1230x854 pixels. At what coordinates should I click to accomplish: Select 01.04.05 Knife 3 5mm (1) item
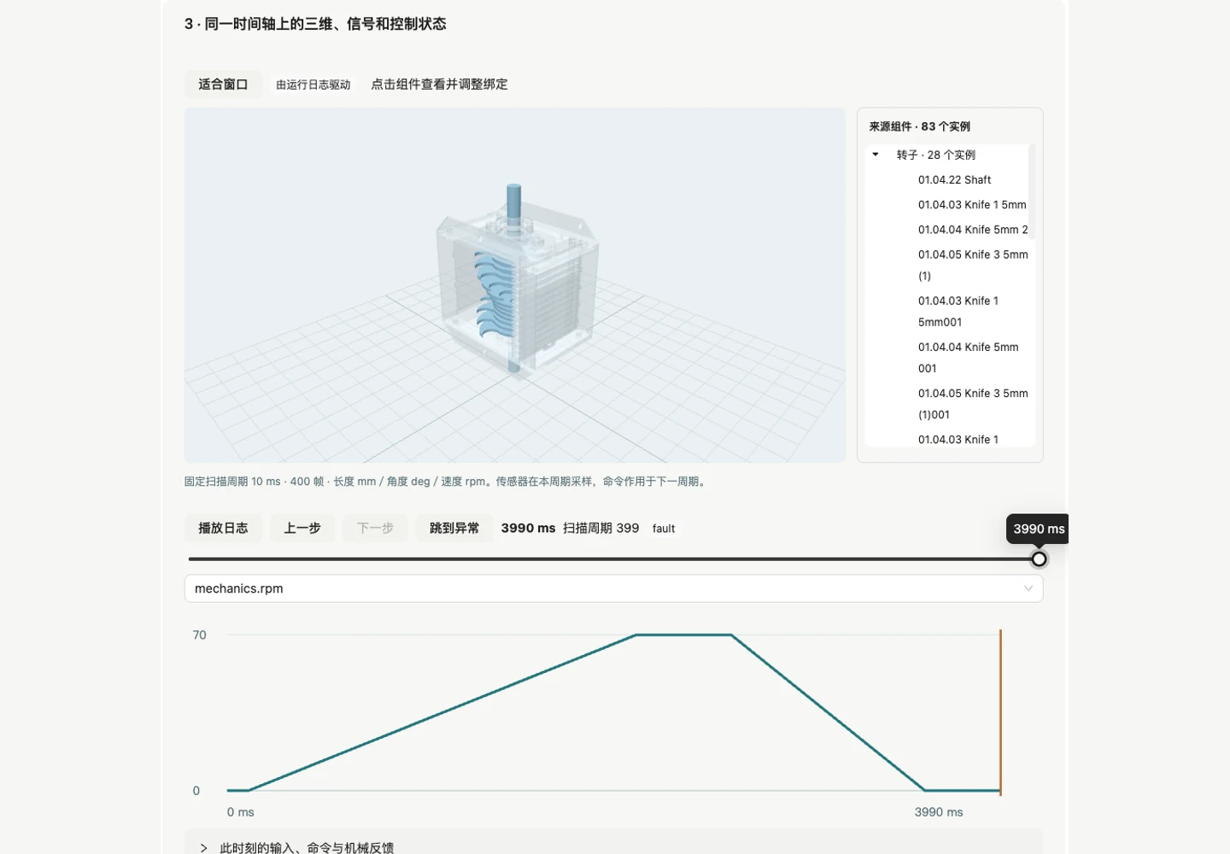pos(973,265)
